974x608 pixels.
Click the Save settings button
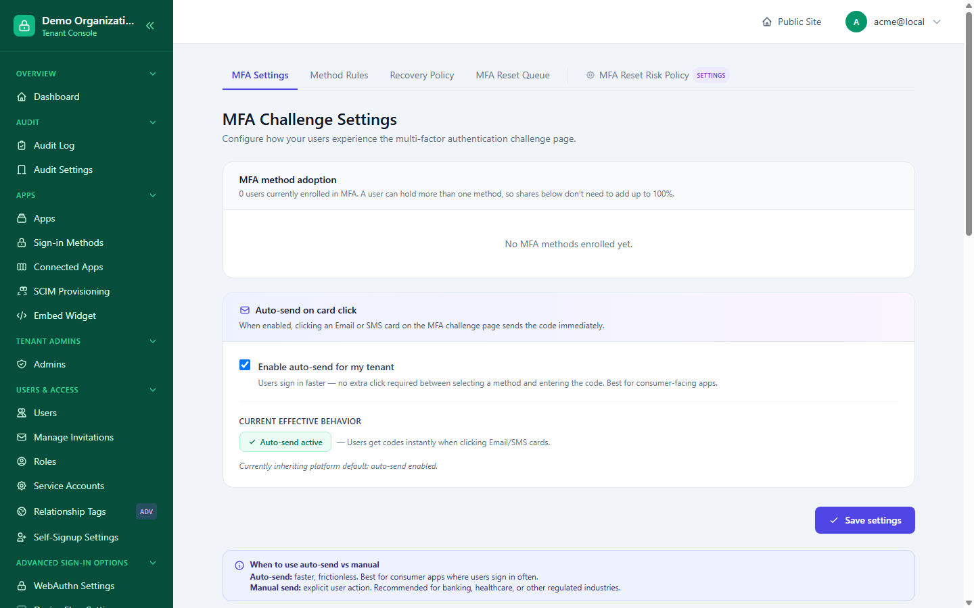tap(864, 520)
